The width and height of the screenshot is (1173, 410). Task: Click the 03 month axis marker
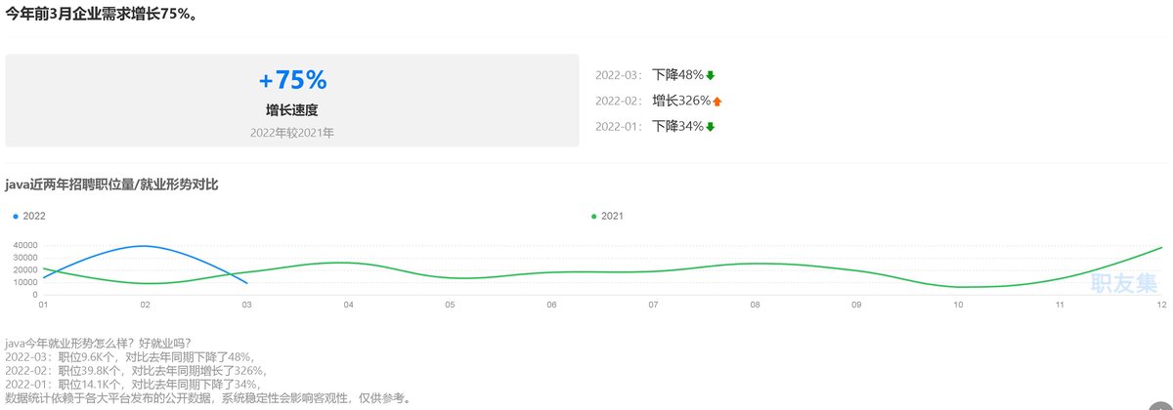246,305
